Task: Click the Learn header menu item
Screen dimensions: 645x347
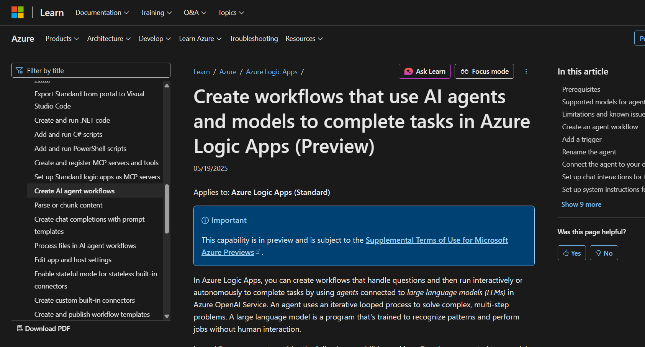Action: [52, 12]
